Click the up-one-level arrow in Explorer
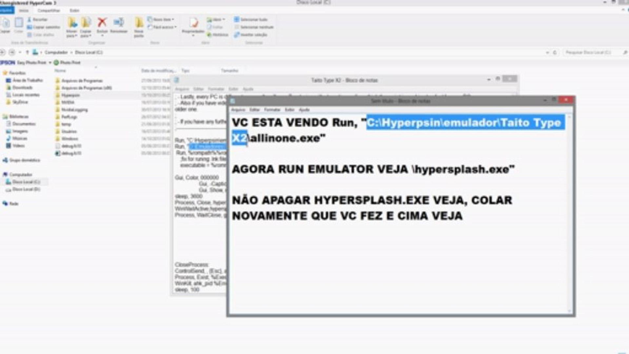 (x=27, y=52)
